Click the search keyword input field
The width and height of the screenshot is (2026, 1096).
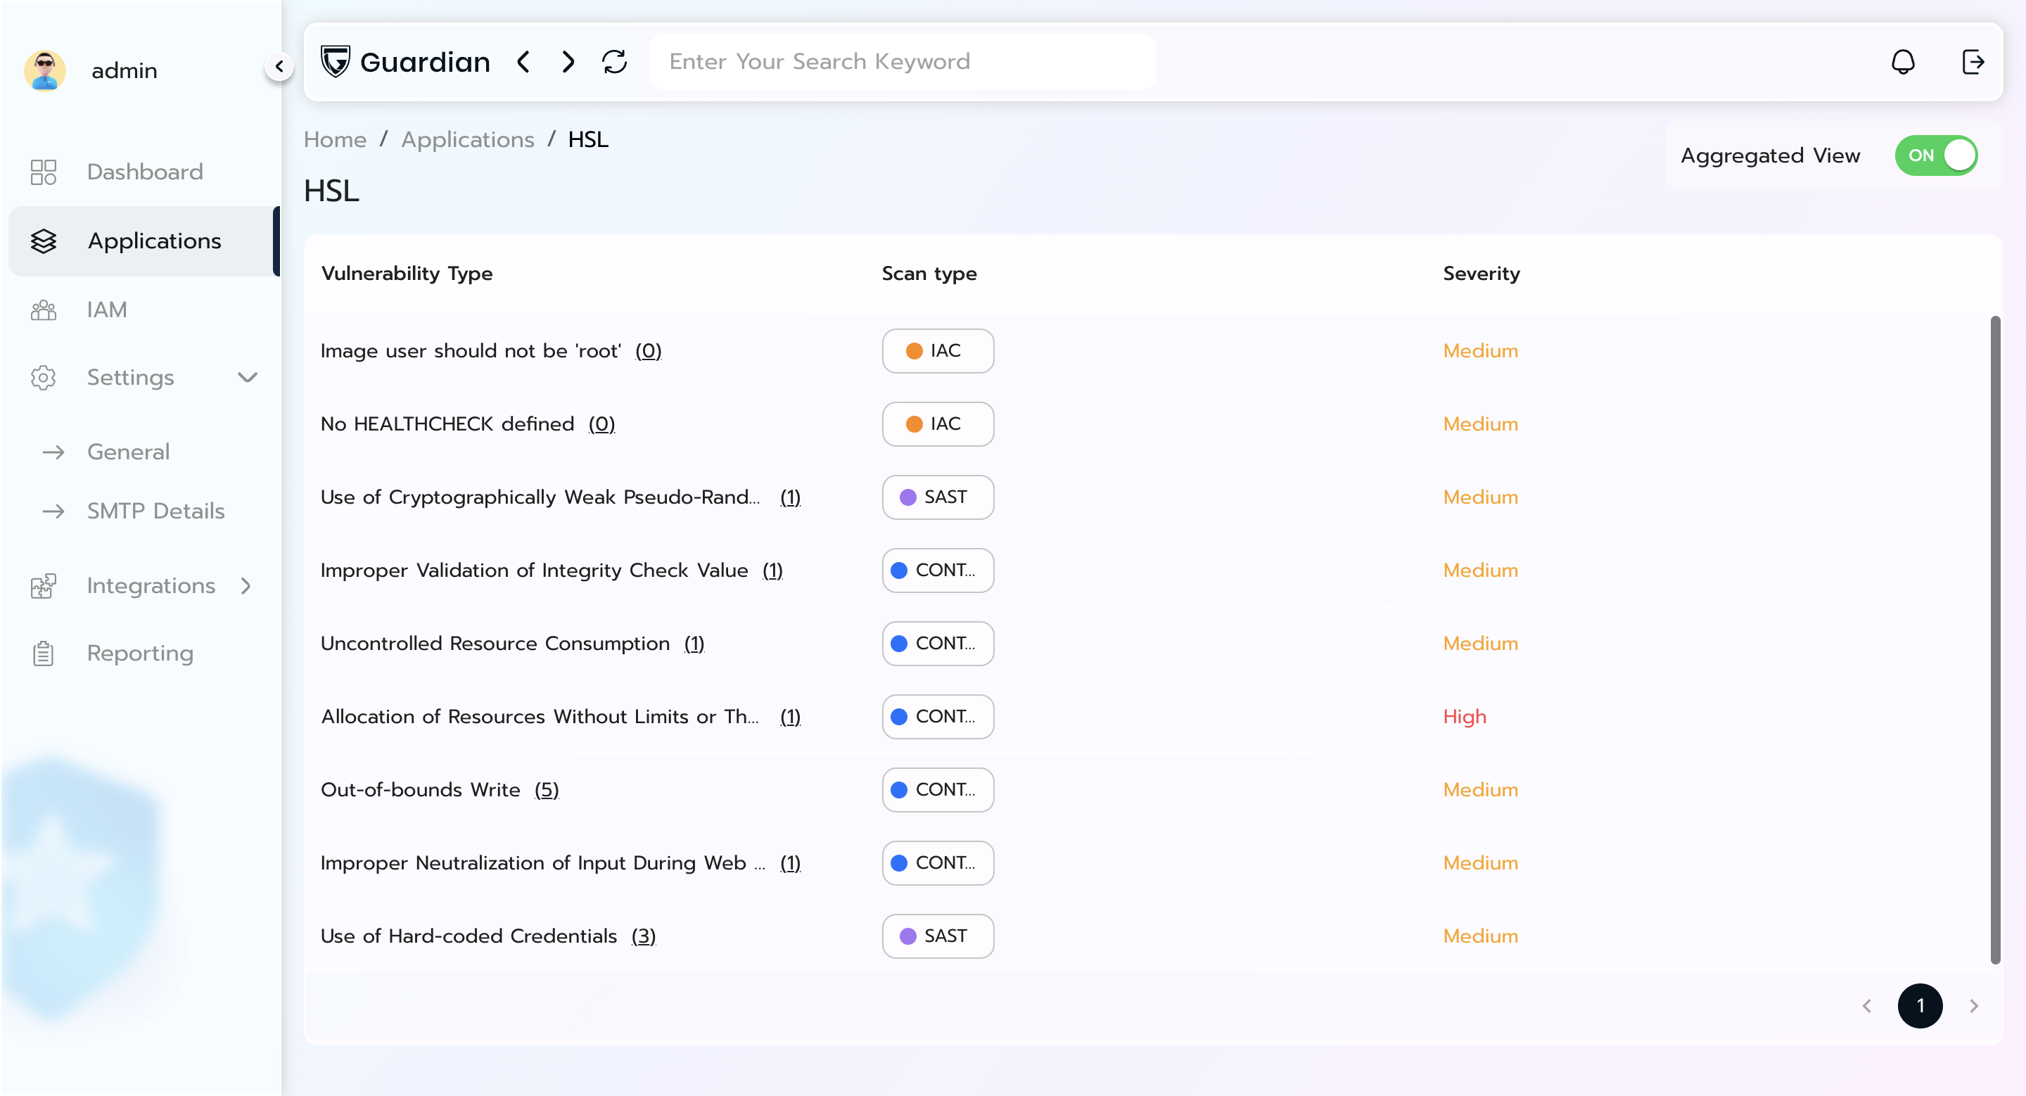coord(902,61)
